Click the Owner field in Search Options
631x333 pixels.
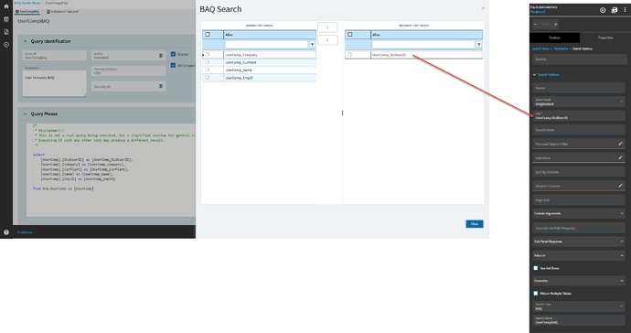click(579, 88)
